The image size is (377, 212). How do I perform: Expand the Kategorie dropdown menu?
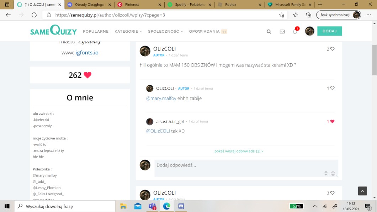point(128,31)
